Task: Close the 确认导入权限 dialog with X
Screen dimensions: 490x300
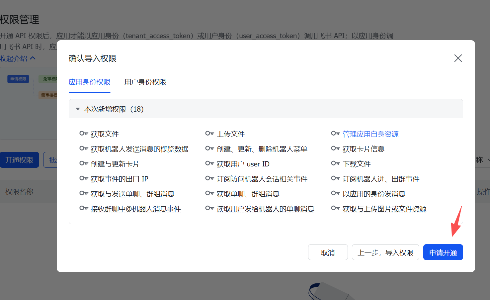Action: (x=458, y=58)
